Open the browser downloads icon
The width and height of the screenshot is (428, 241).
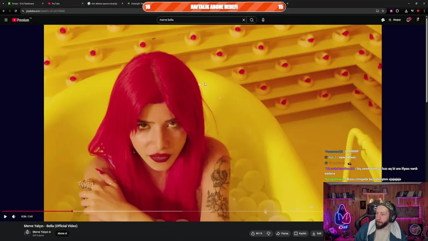(406, 11)
